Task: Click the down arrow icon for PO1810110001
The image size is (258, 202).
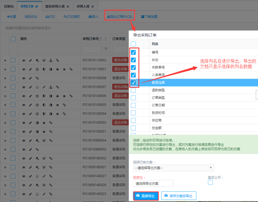Action: point(57,69)
